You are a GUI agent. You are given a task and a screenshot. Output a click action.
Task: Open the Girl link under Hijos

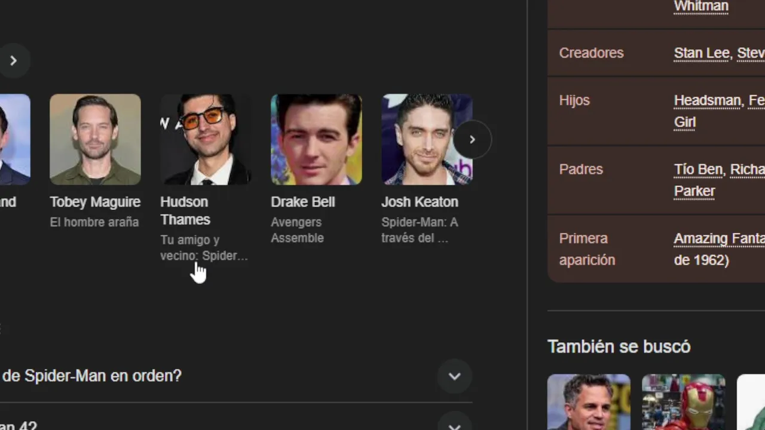click(x=685, y=122)
